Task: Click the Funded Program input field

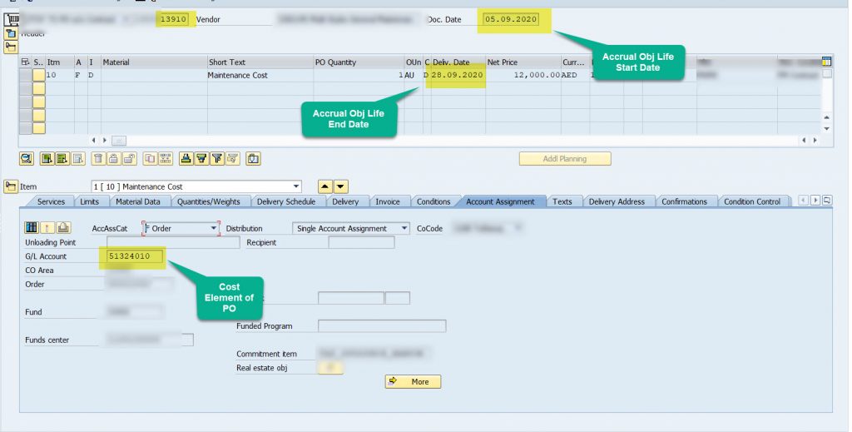Action: (382, 326)
